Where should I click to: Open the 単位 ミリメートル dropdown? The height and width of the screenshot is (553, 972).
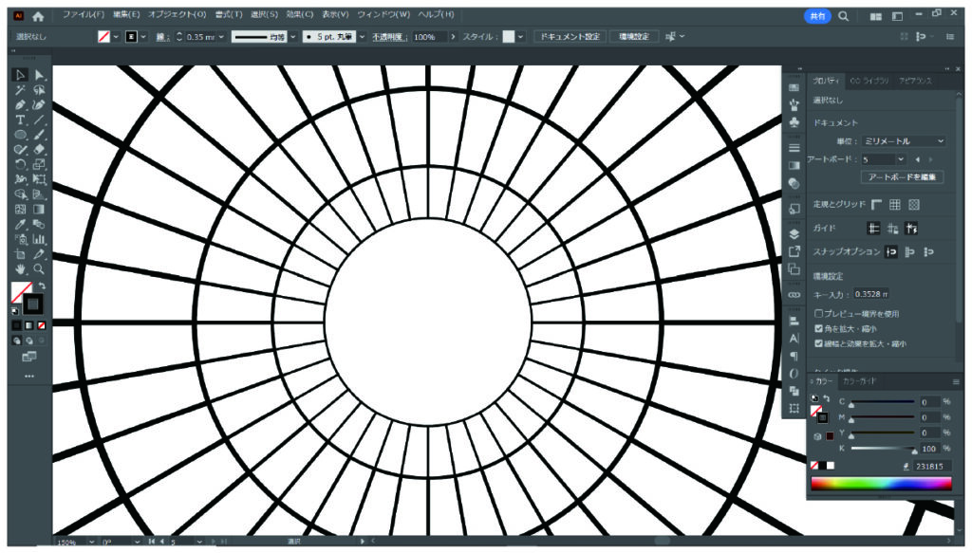[904, 141]
